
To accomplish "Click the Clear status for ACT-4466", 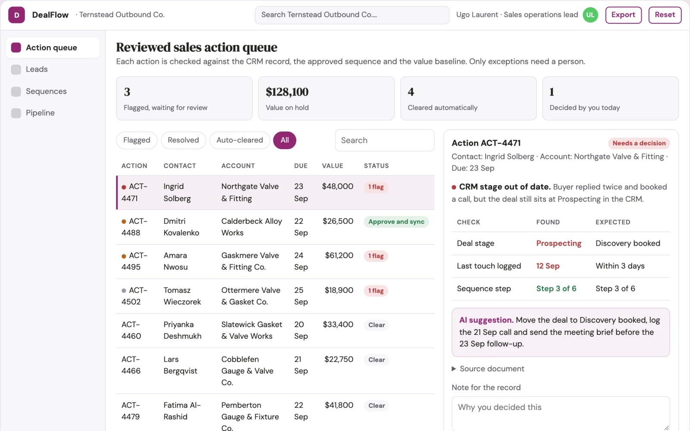I will (376, 360).
